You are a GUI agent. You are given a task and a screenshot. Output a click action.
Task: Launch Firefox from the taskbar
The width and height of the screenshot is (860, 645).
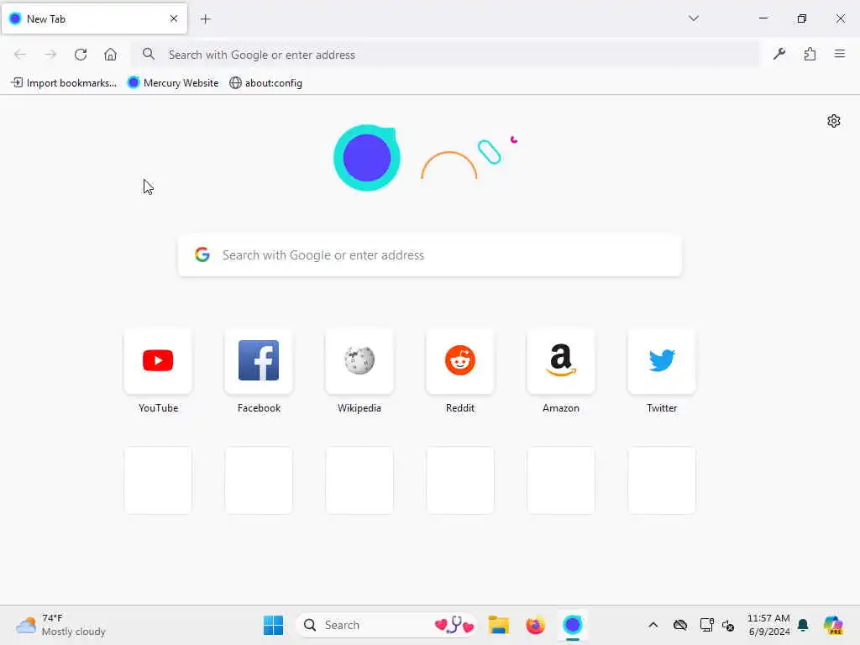coord(535,625)
